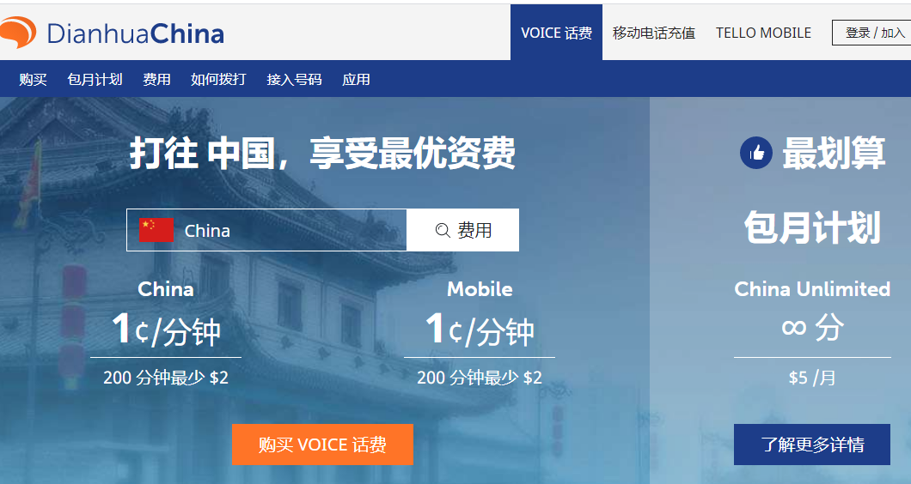The width and height of the screenshot is (911, 484).
Task: Click the 包月计划 heading in the promo panel
Action: tap(812, 227)
